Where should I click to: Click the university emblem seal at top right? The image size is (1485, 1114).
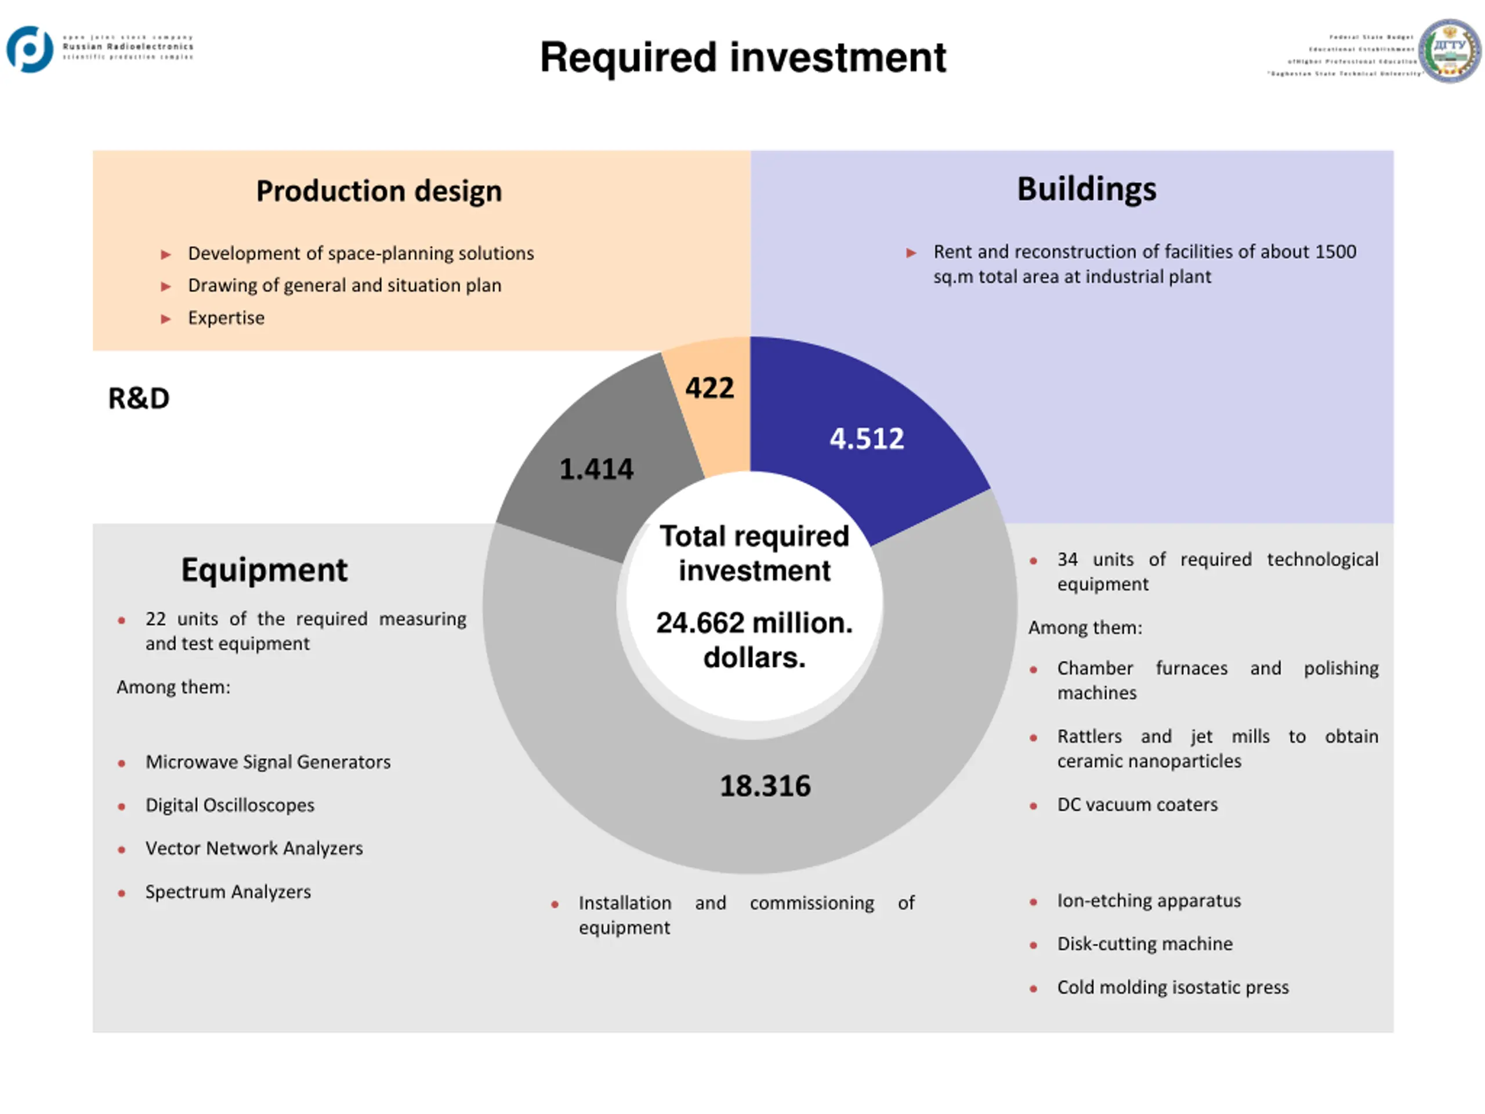[x=1450, y=51]
